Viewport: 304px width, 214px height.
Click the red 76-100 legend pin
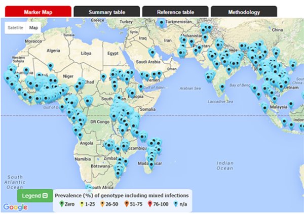pos(149,203)
